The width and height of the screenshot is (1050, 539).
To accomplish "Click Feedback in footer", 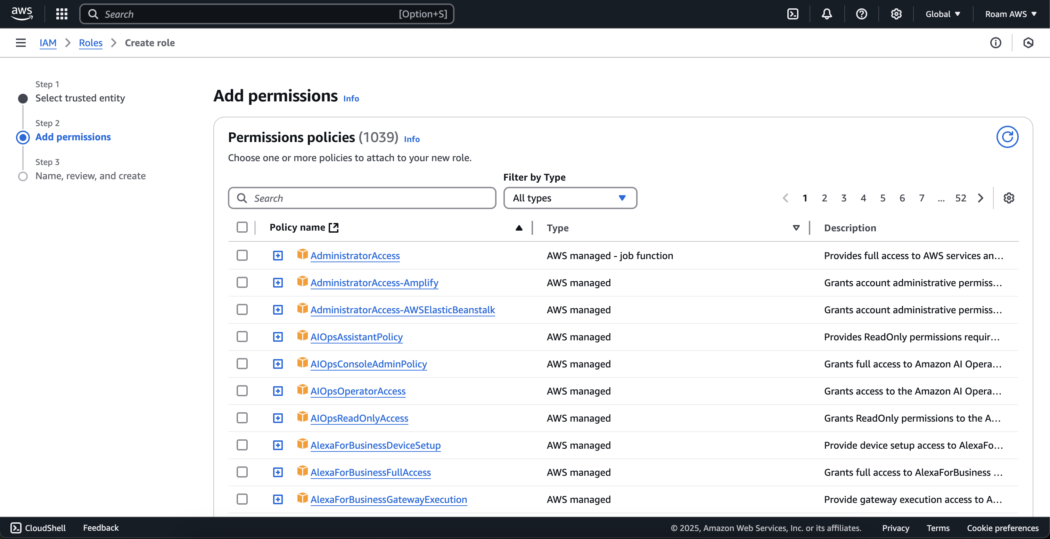I will pos(101,528).
